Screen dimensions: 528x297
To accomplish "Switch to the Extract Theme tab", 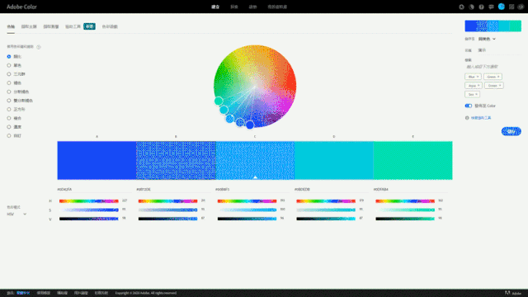I will point(29,26).
